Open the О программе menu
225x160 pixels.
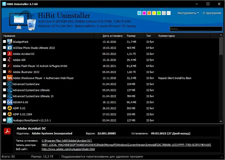pyautogui.click(x=212, y=13)
